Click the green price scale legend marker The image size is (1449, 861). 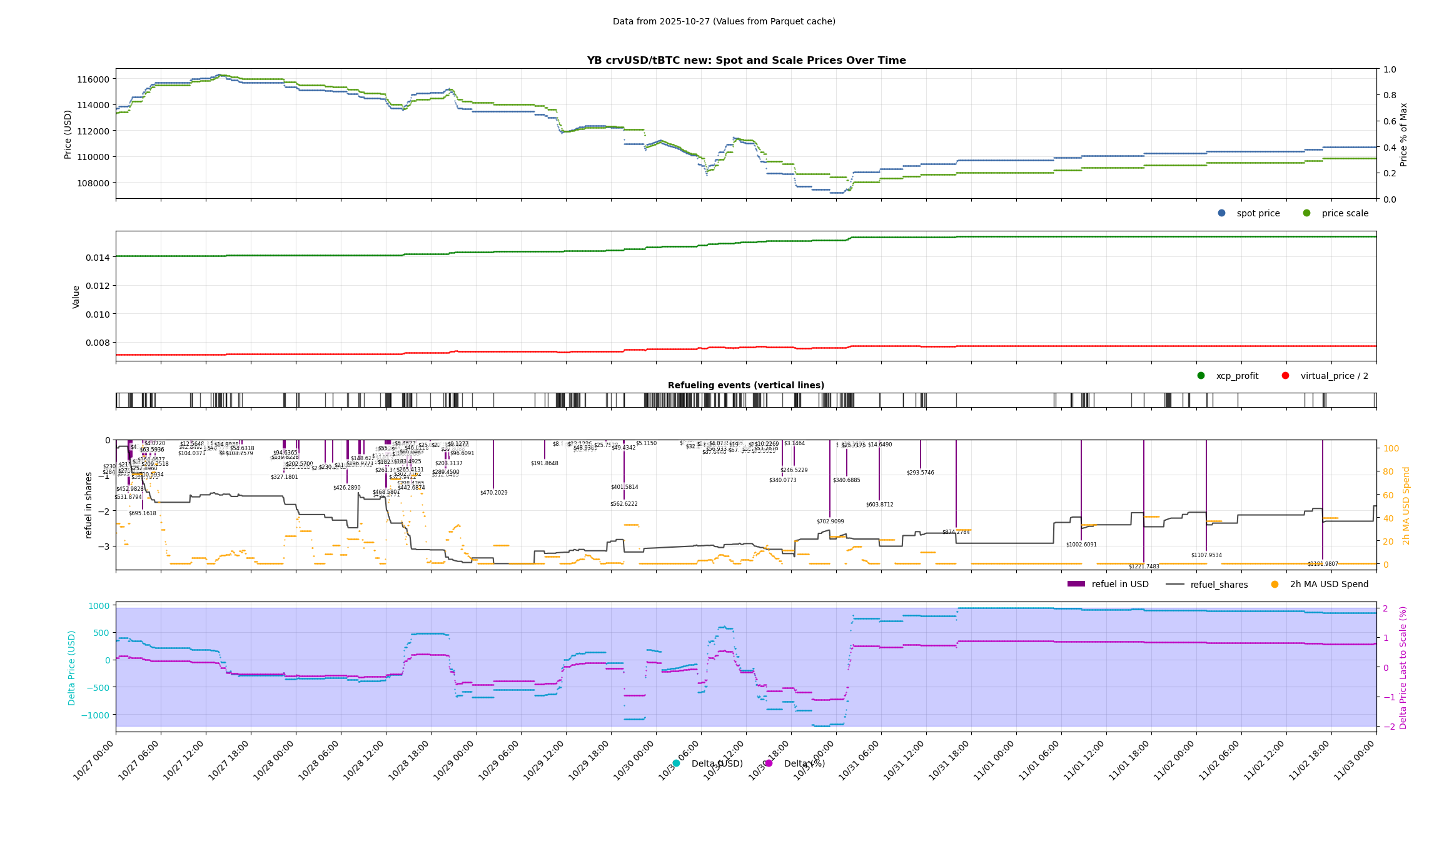click(x=1306, y=213)
